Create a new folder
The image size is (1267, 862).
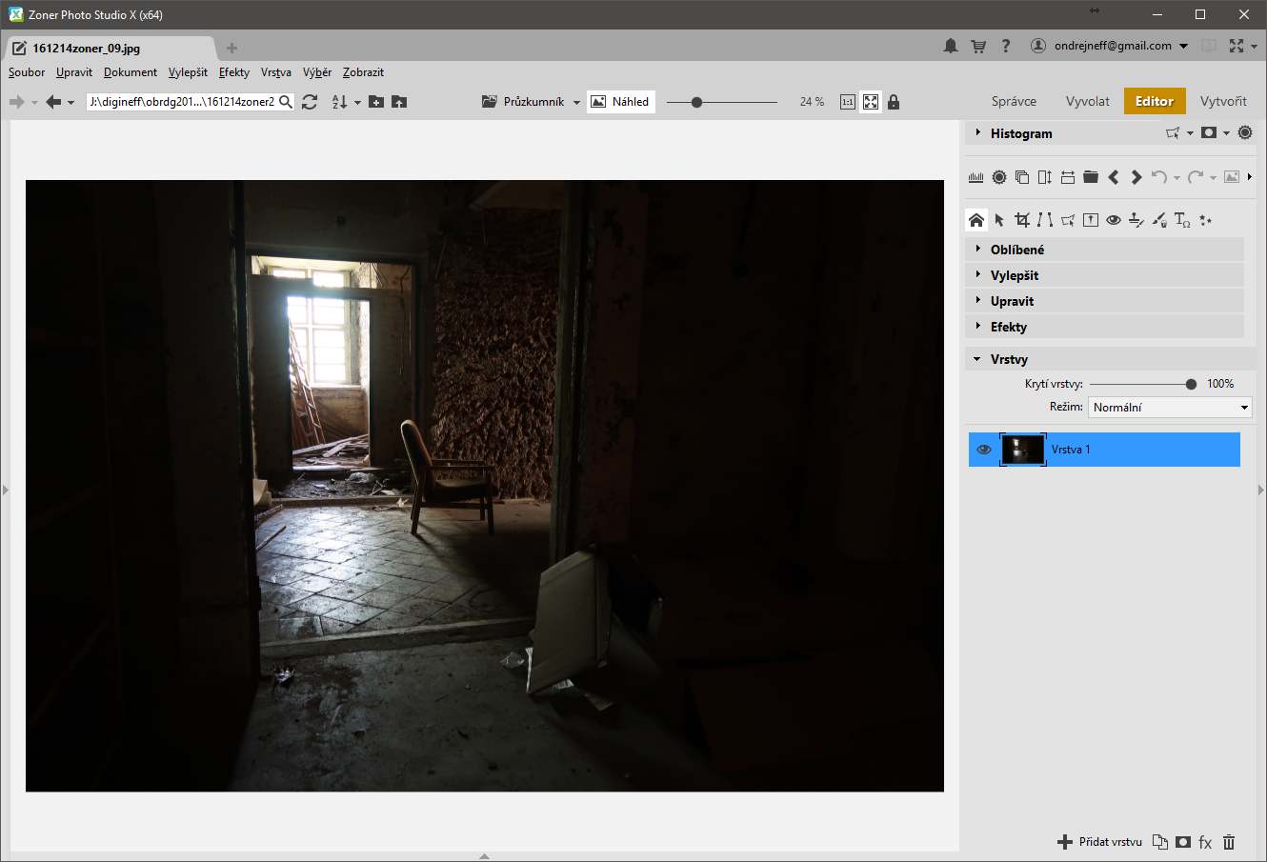376,102
